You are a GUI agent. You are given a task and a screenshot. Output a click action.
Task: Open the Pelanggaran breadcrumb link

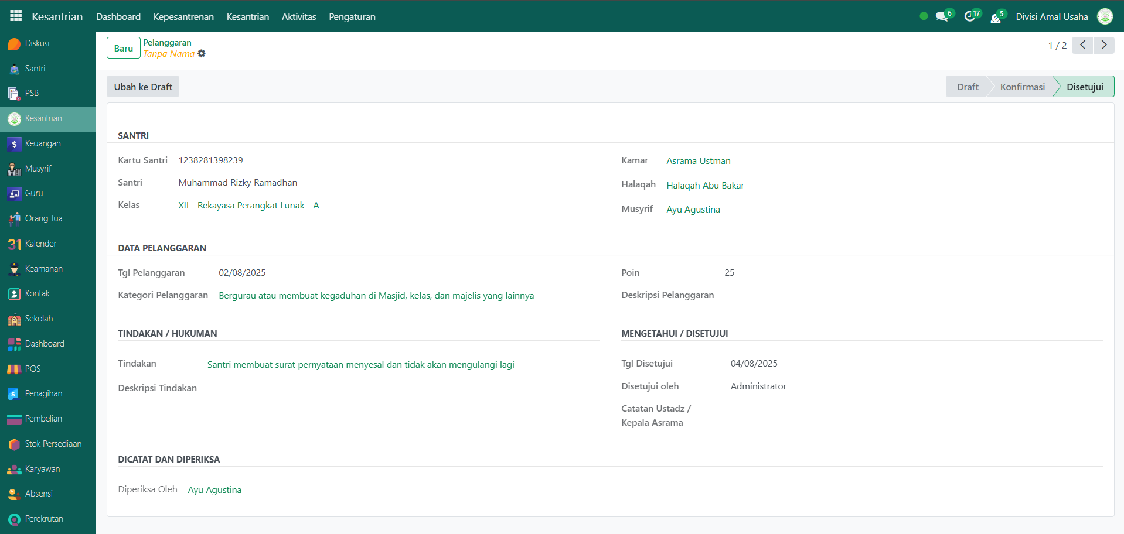(x=167, y=43)
